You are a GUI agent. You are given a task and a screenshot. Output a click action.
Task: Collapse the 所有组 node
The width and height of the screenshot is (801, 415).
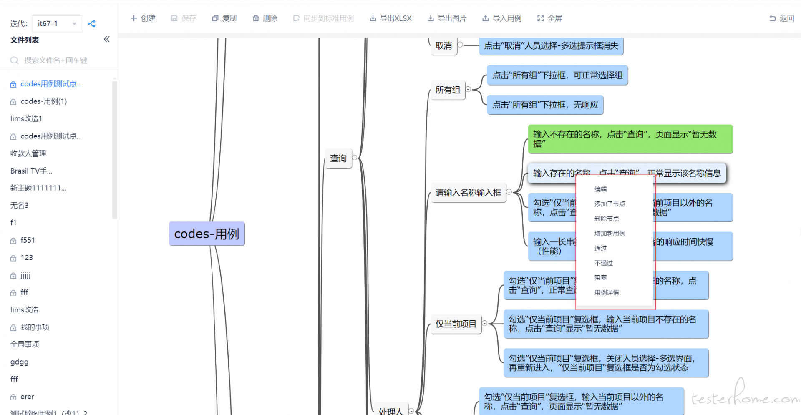[468, 89]
